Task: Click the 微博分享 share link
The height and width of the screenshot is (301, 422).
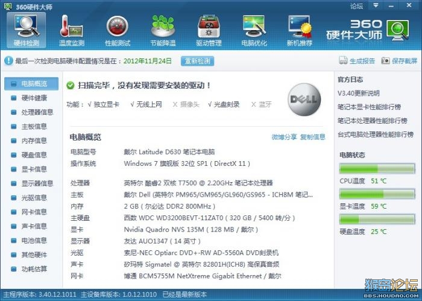Action: 284,138
